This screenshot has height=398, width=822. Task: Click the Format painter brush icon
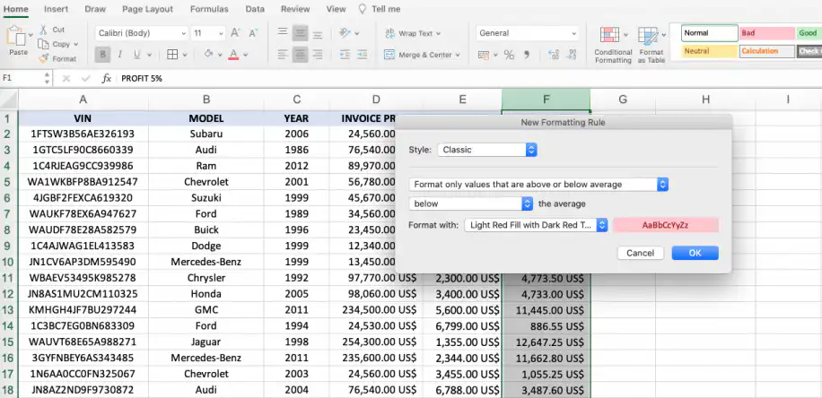(x=43, y=58)
